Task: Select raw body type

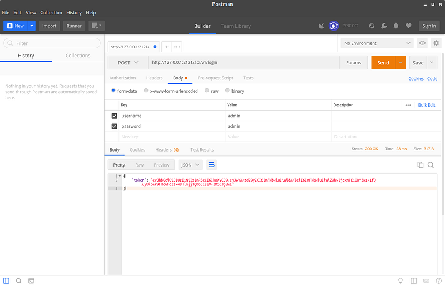Action: click(207, 91)
